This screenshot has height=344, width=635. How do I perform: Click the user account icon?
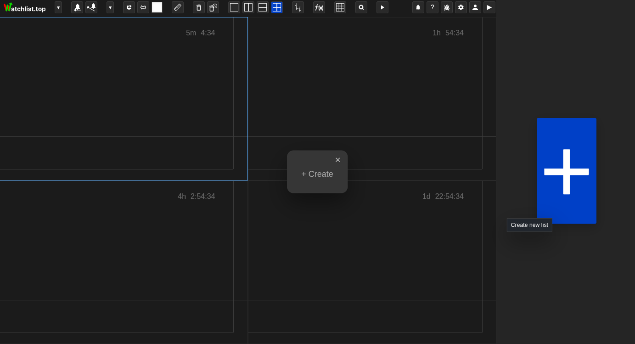pyautogui.click(x=475, y=7)
